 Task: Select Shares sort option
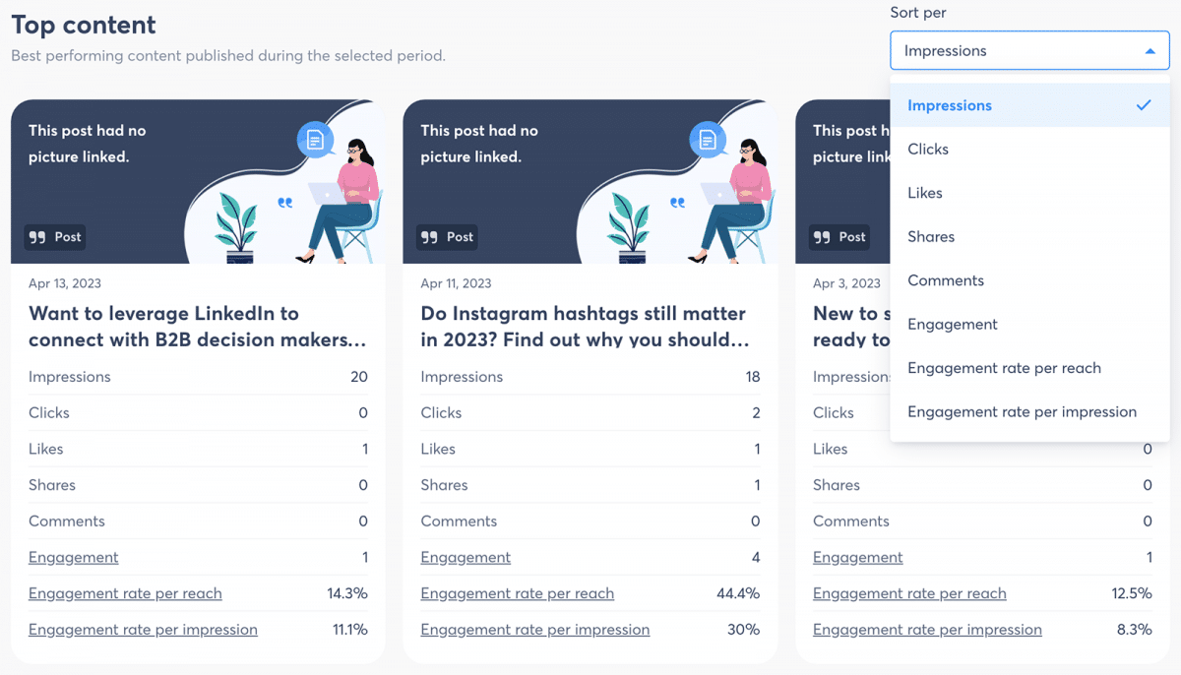pos(1029,237)
